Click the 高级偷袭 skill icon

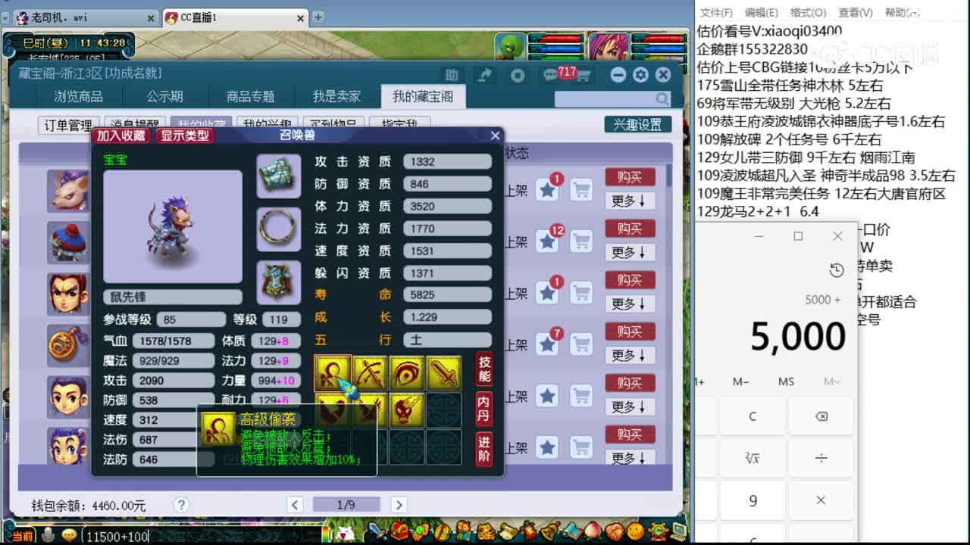tap(333, 373)
